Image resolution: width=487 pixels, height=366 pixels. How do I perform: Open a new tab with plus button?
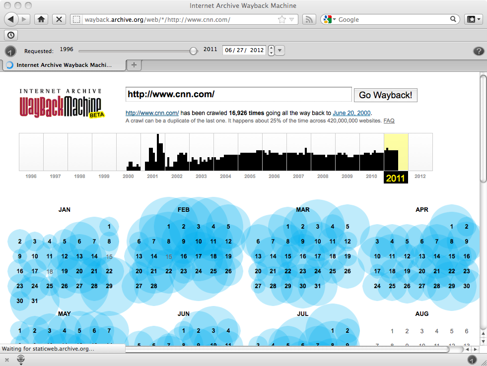134,65
